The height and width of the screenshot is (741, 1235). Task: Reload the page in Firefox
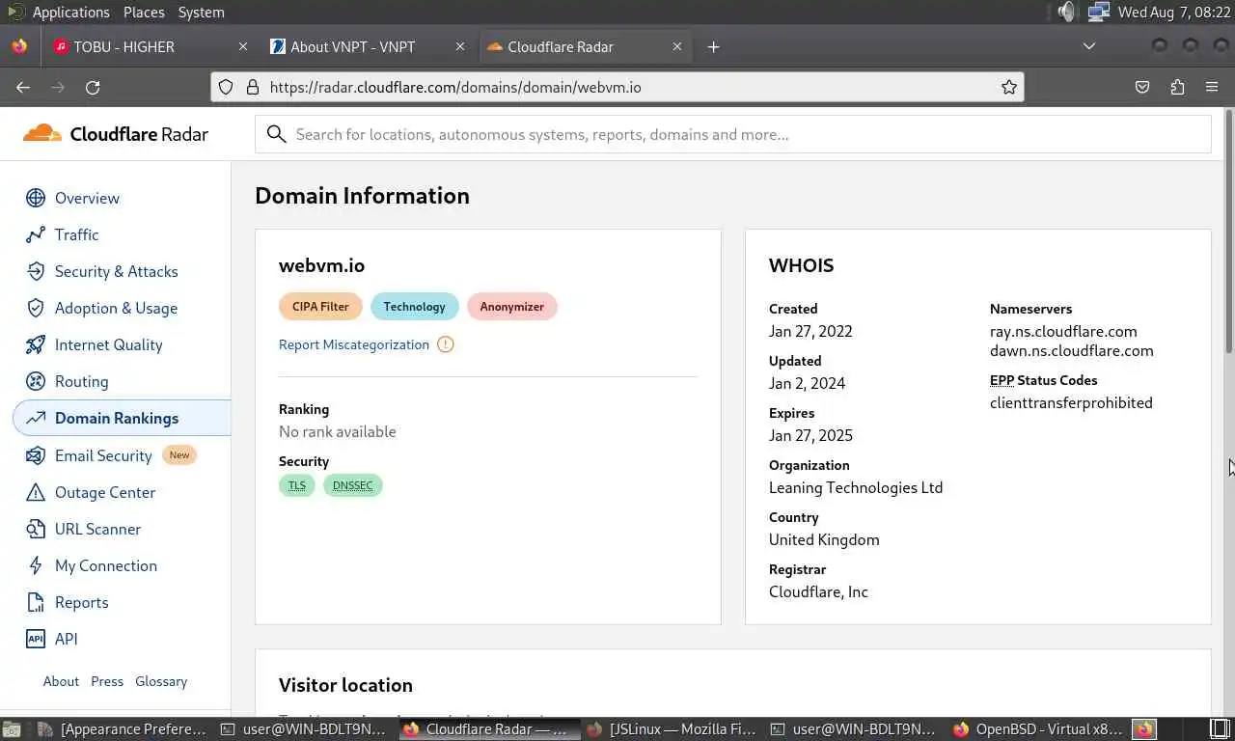pyautogui.click(x=93, y=87)
